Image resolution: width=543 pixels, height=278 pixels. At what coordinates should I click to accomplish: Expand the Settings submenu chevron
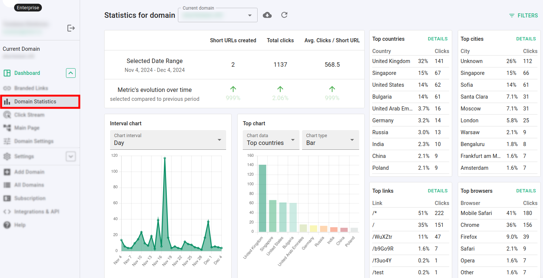[x=70, y=156]
